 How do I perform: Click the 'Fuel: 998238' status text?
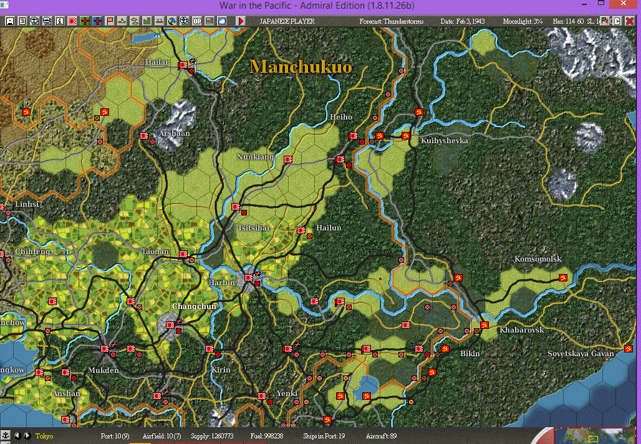click(x=267, y=437)
